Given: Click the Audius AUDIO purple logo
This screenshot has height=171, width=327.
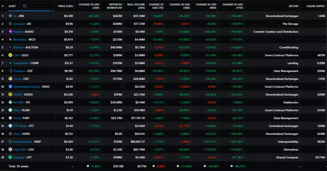Looking at the screenshot, I should tap(10, 31).
